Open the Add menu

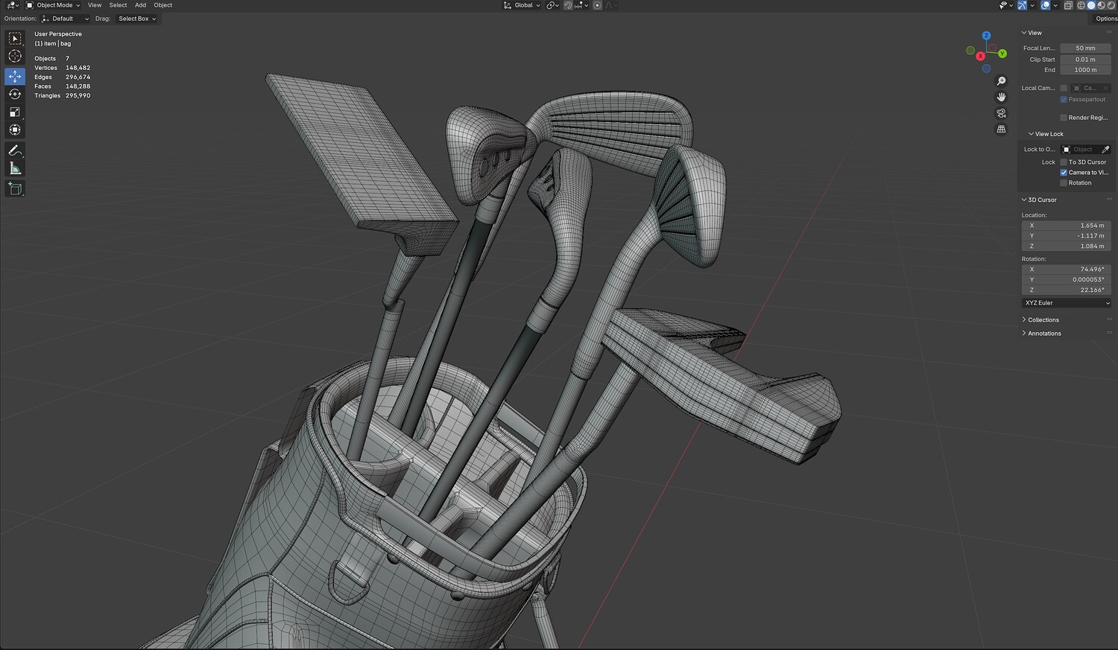point(140,5)
